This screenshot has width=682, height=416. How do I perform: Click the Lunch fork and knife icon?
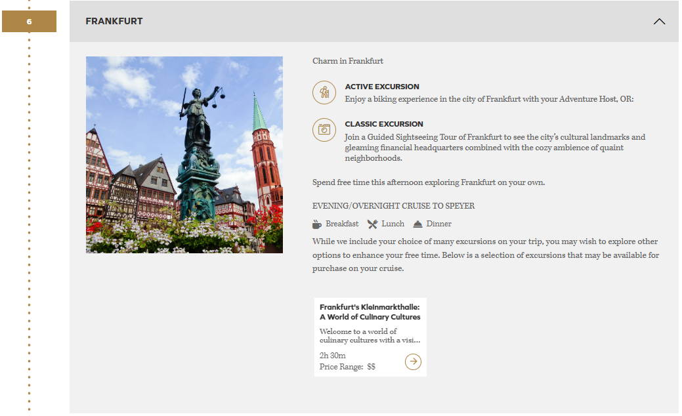372,224
